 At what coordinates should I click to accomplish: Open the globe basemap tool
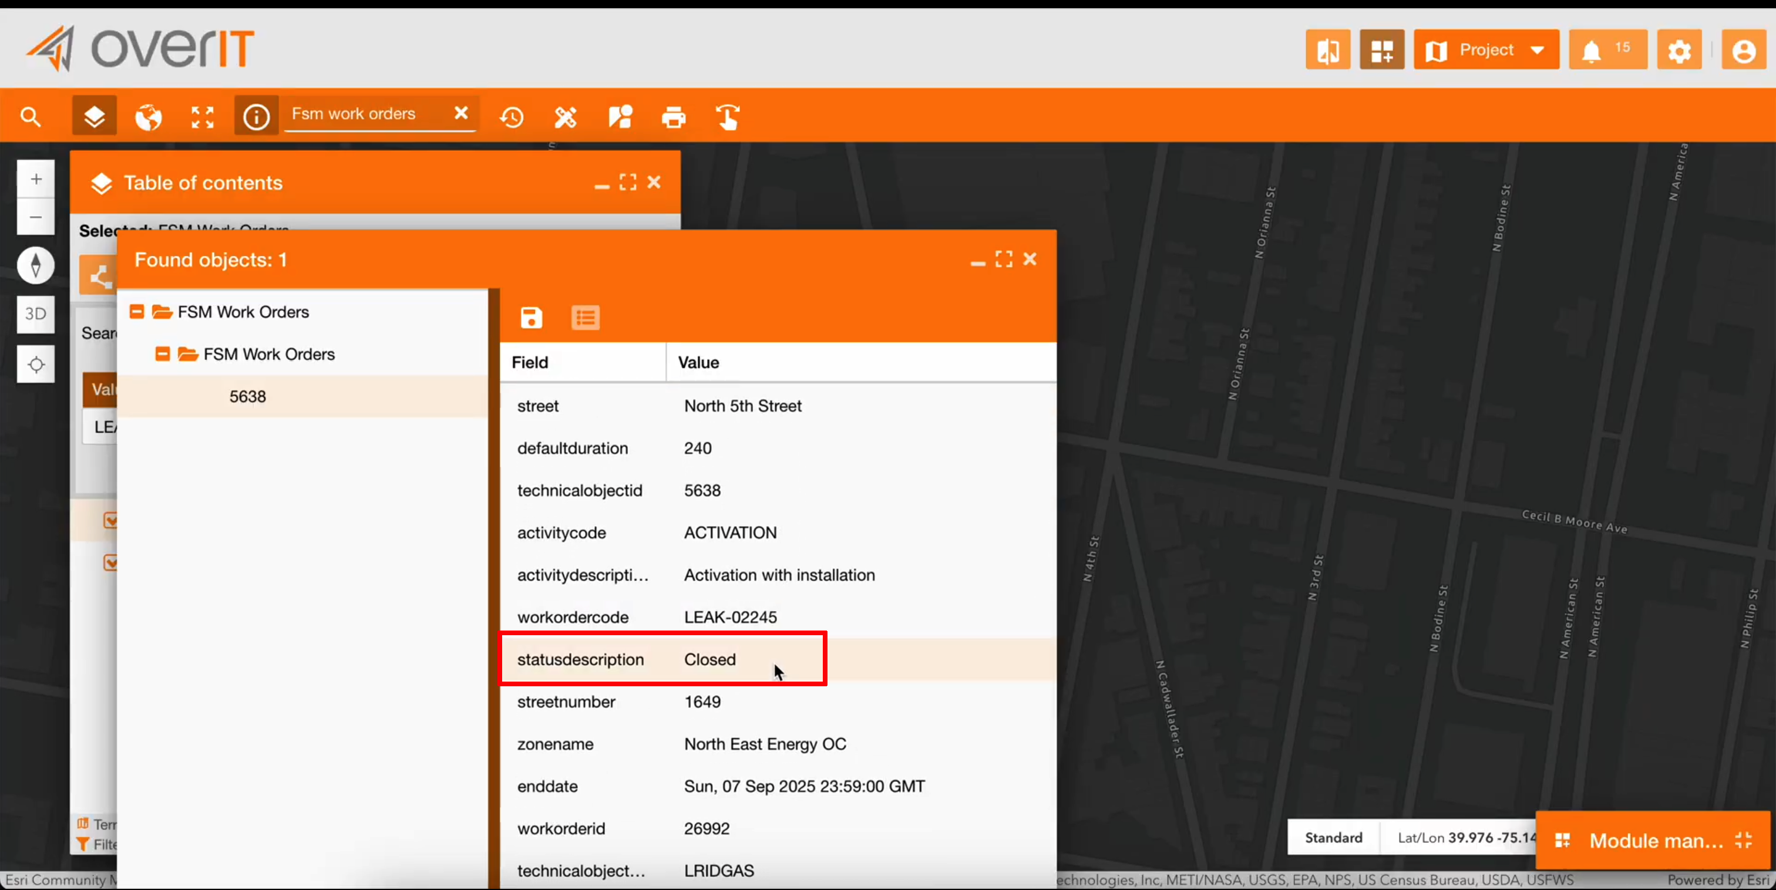point(148,117)
